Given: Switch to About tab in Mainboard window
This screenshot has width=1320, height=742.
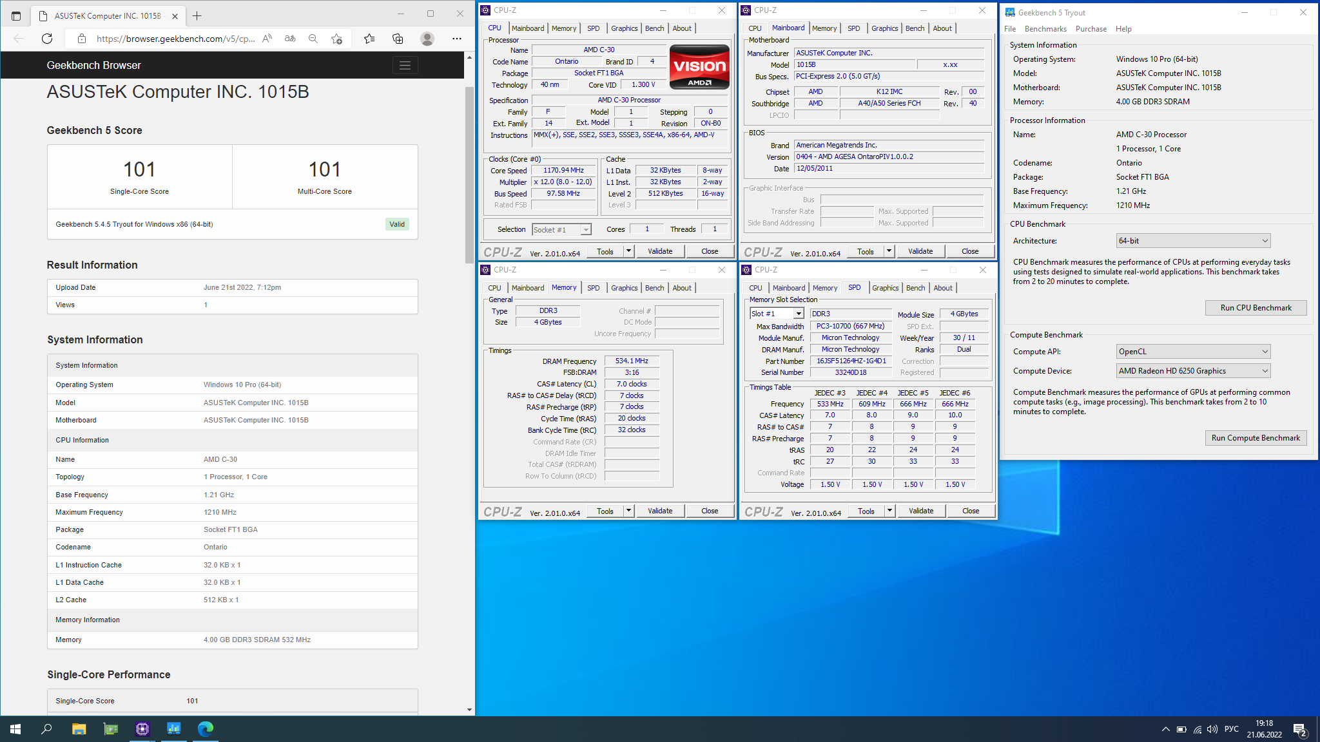Looking at the screenshot, I should coord(942,28).
